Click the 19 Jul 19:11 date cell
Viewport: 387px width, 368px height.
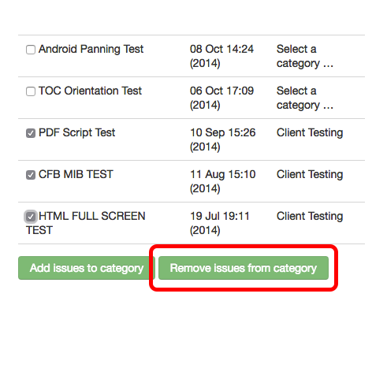(x=220, y=223)
